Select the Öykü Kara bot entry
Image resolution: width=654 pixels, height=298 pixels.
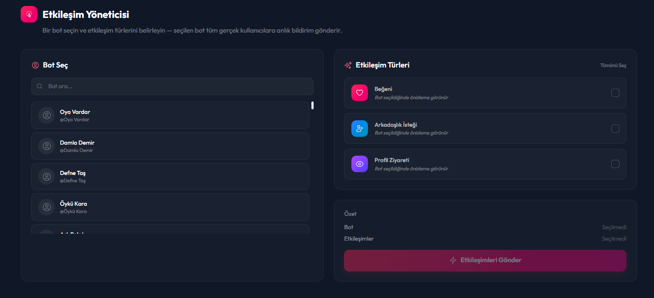click(170, 207)
